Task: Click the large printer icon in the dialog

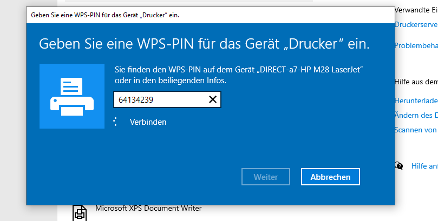Action: [72, 96]
